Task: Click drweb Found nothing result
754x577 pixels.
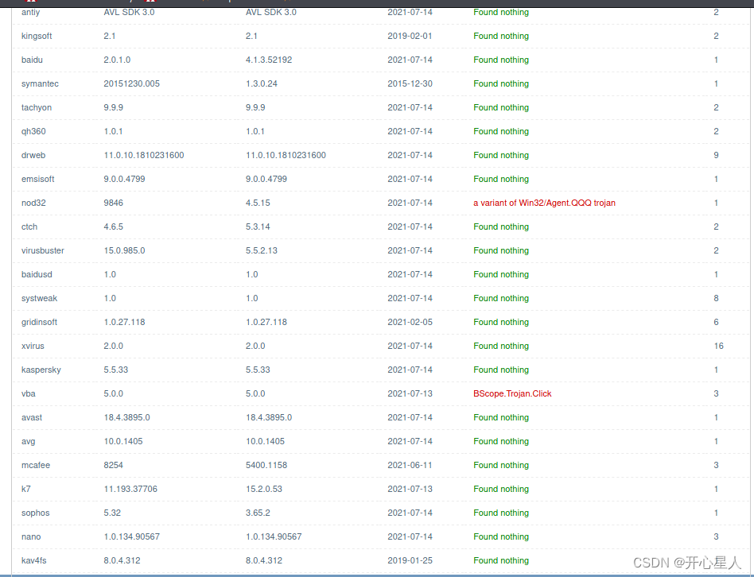Action: pyautogui.click(x=501, y=155)
